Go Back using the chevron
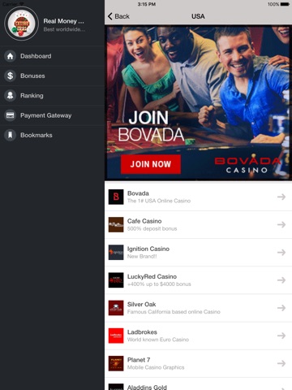Viewport: 292px width, 390px height. pyautogui.click(x=110, y=16)
